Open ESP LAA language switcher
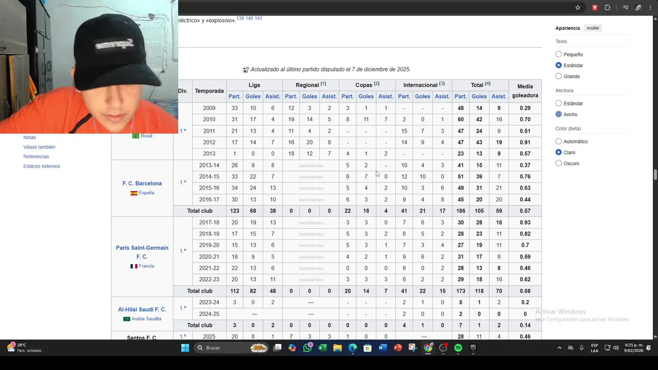The width and height of the screenshot is (658, 370). click(594, 348)
